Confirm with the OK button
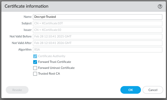This screenshot has height=100, width=167. (x=131, y=90)
